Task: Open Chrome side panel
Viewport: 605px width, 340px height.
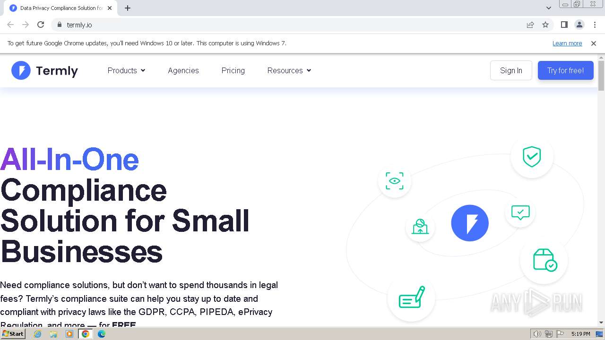Action: [564, 25]
